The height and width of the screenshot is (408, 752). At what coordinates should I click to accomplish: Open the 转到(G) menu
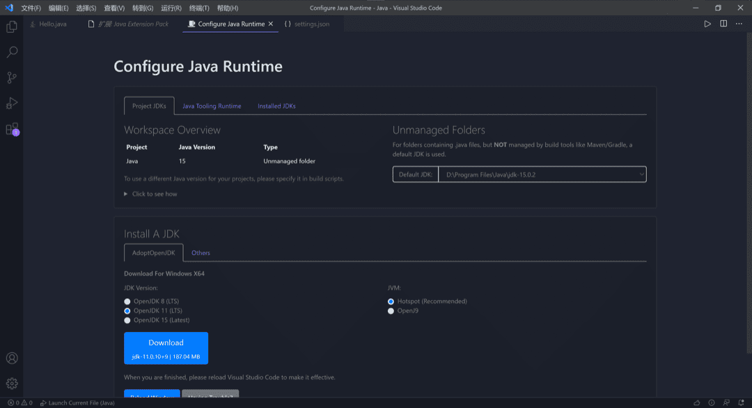click(x=143, y=8)
